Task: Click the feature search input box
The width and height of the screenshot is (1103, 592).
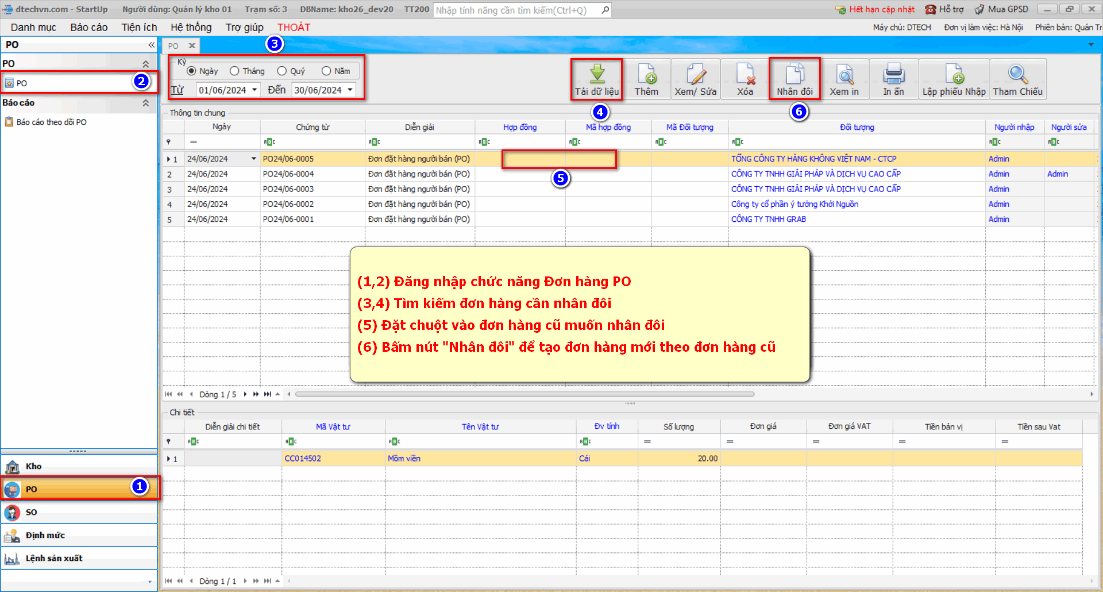Action: (x=517, y=10)
